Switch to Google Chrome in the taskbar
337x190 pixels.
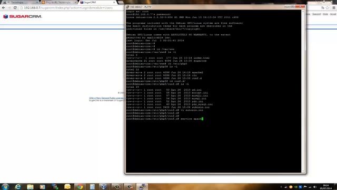click(80, 186)
